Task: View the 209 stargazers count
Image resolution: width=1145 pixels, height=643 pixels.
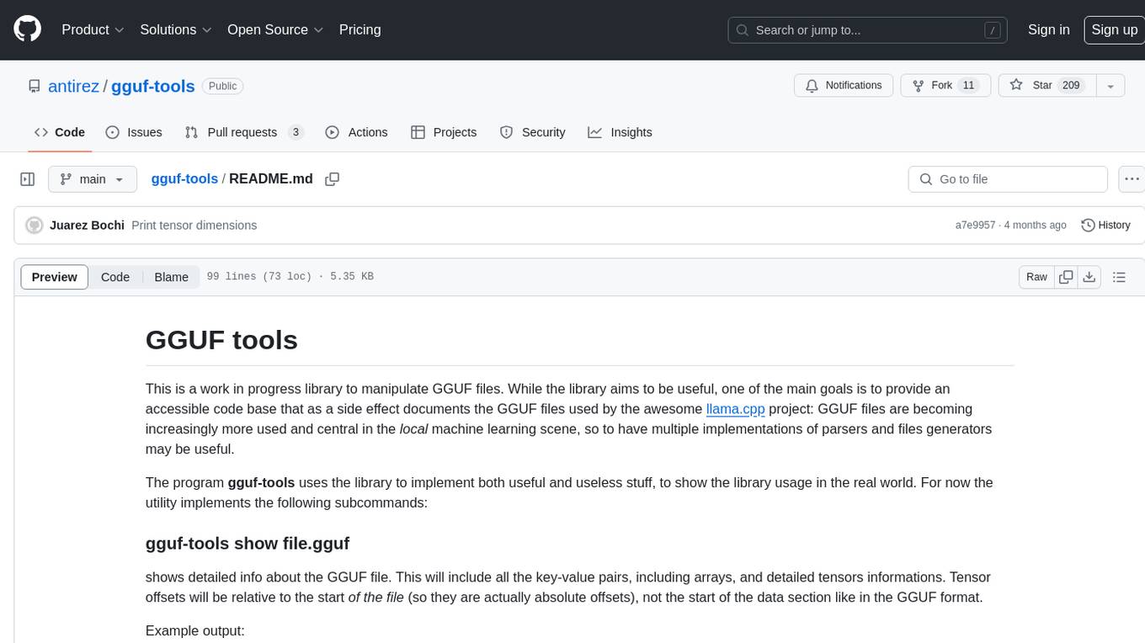Action: point(1071,86)
